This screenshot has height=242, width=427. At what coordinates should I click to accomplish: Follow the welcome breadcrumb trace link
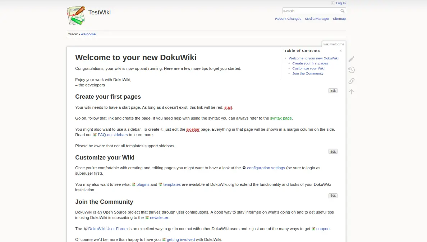[88, 34]
